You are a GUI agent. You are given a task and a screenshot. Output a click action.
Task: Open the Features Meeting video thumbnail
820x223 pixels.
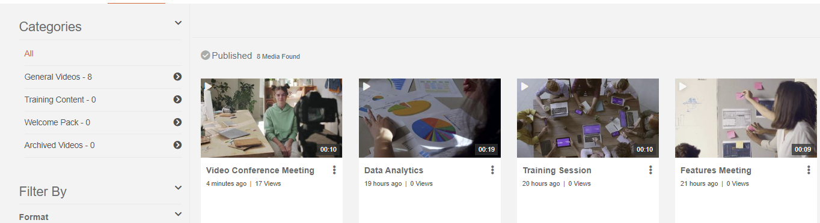tap(746, 118)
